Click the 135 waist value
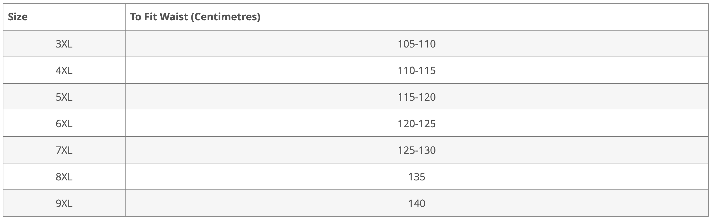This screenshot has height=220, width=712. click(x=417, y=177)
